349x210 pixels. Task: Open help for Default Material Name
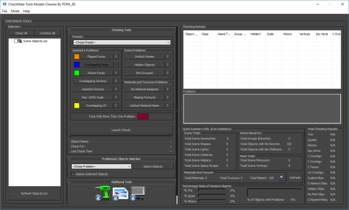[x=167, y=105]
